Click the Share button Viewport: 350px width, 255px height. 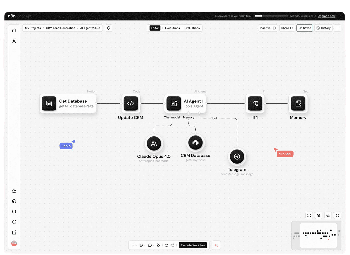287,28
